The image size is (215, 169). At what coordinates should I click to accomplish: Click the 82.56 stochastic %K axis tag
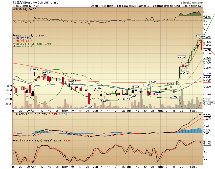pos(207,144)
